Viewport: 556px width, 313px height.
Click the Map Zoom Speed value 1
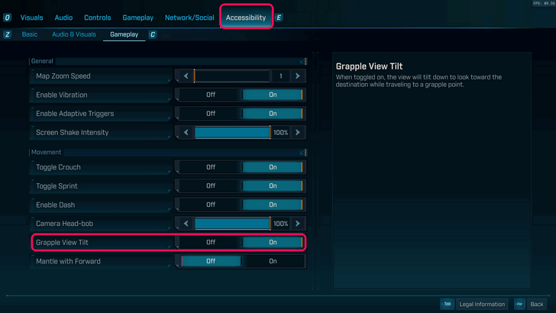(x=281, y=76)
